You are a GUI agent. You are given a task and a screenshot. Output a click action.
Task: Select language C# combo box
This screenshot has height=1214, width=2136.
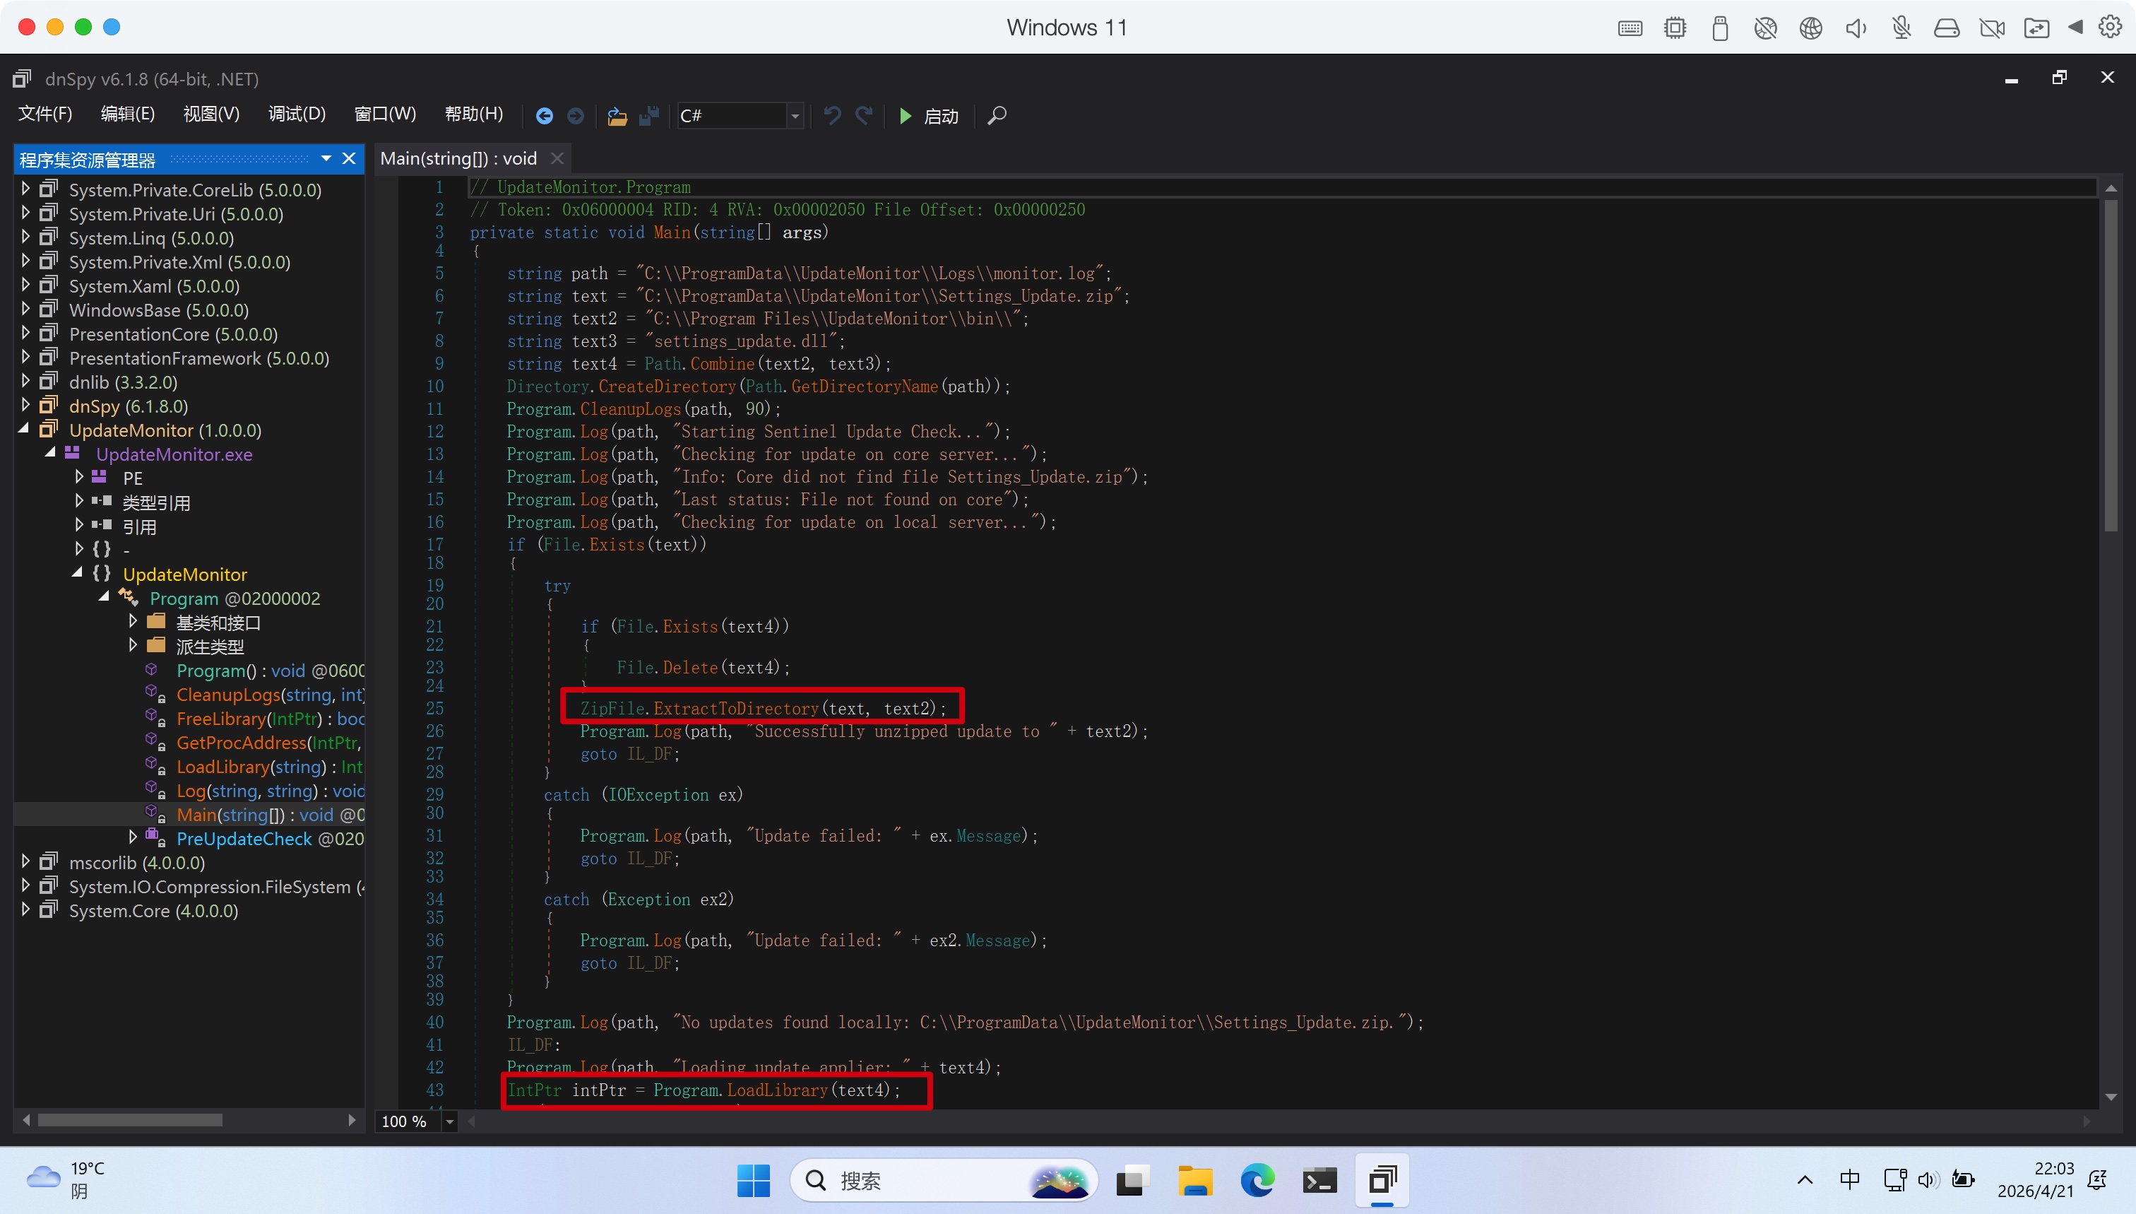740,116
